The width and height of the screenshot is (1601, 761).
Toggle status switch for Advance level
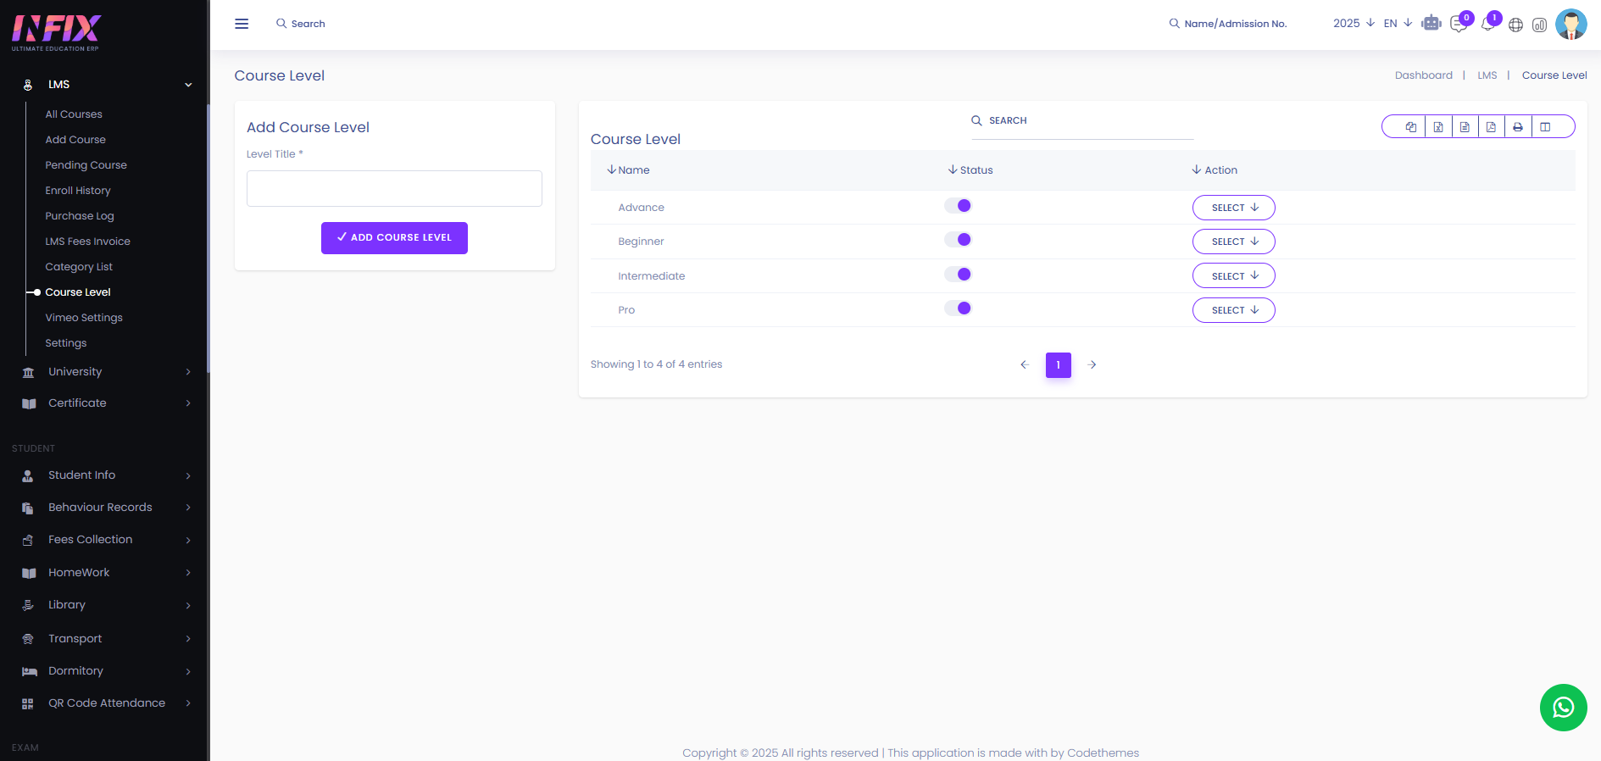958,206
